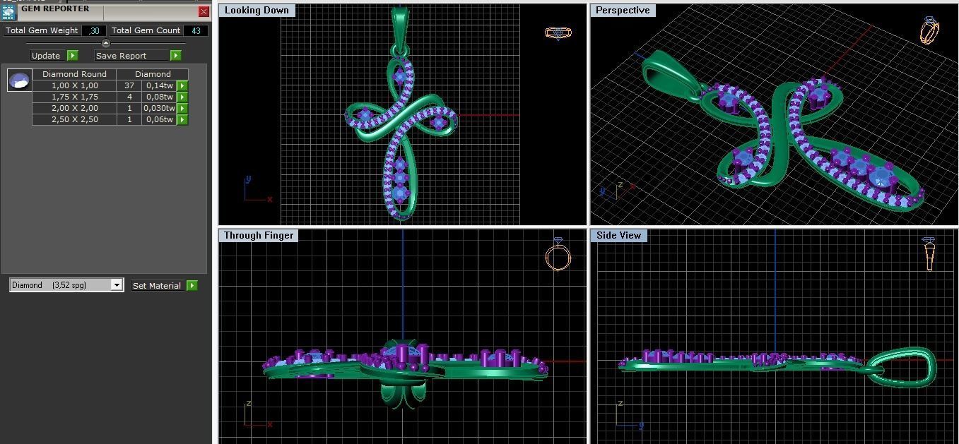Image resolution: width=959 pixels, height=444 pixels.
Task: Click the '37' gem count cell
Action: [129, 85]
